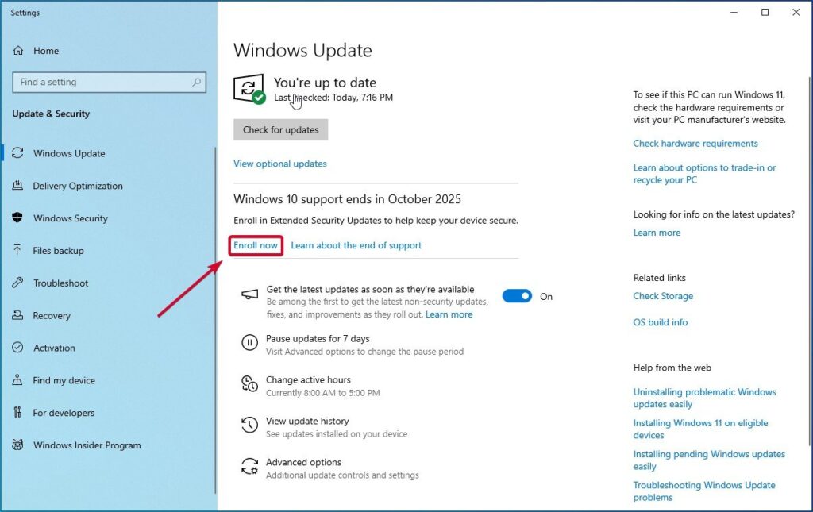This screenshot has width=813, height=512.
Task: Click the pause icon beside Pause updates
Action: (250, 343)
